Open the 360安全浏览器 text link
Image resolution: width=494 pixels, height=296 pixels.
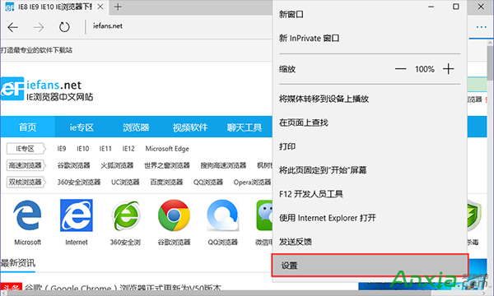click(79, 183)
